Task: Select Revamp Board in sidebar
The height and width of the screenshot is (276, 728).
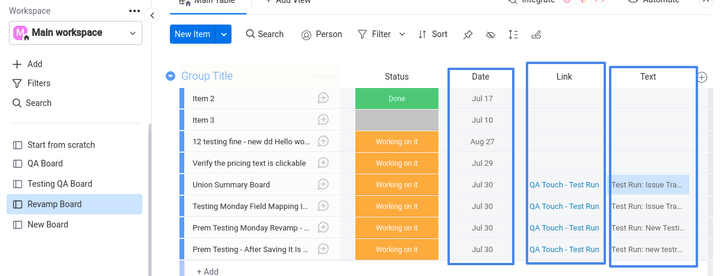Action: tap(75, 204)
